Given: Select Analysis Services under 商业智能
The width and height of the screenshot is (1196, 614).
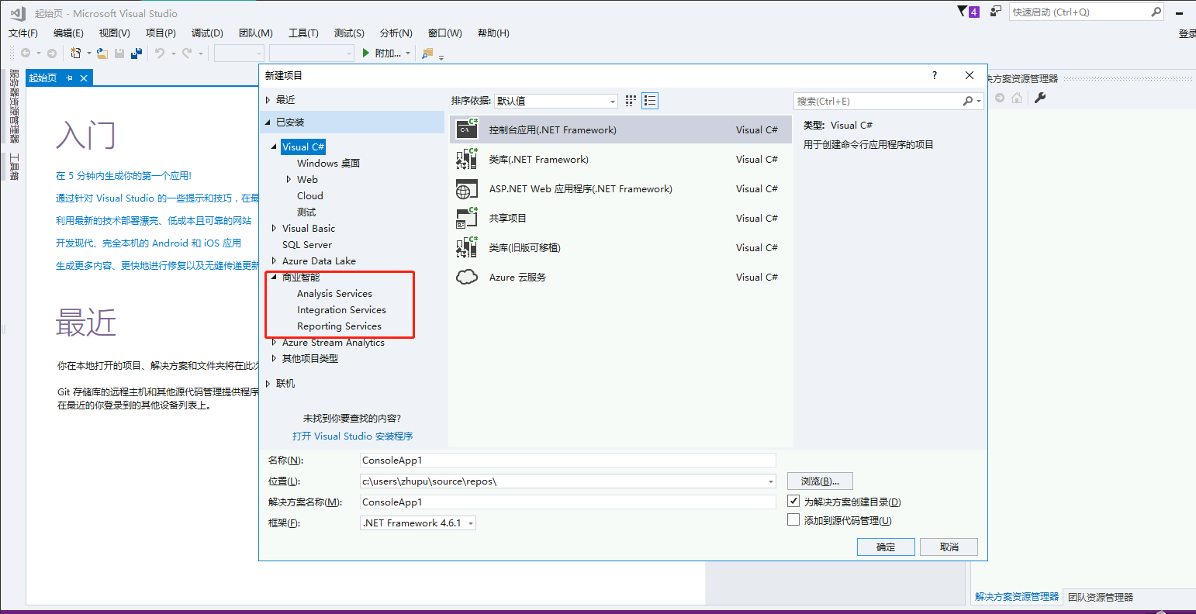Looking at the screenshot, I should pyautogui.click(x=334, y=293).
